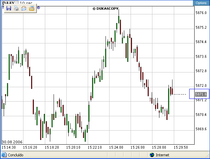Click the Internet Explorer page icon in status bar
The width and height of the screenshot is (210, 159).
click(4, 155)
